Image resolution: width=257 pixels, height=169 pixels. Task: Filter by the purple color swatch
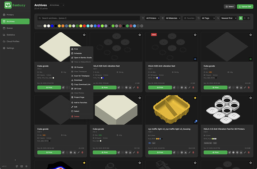tap(99, 26)
